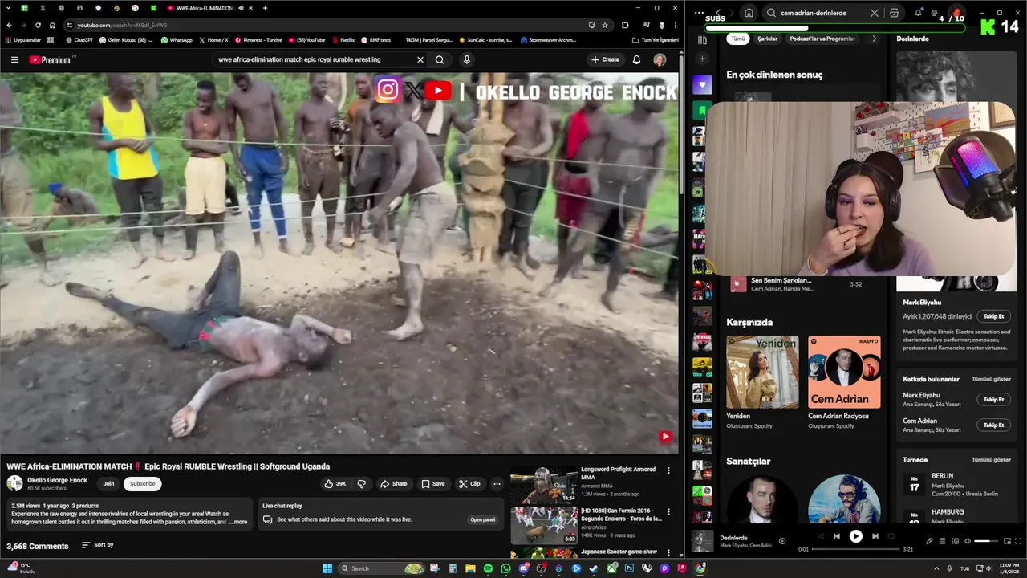Open Spotify Browse icon in the search bar
The width and height of the screenshot is (1027, 578).
(894, 13)
